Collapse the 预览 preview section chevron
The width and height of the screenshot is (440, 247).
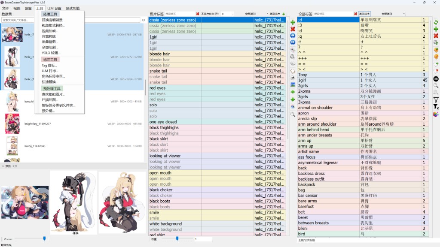coord(3,166)
